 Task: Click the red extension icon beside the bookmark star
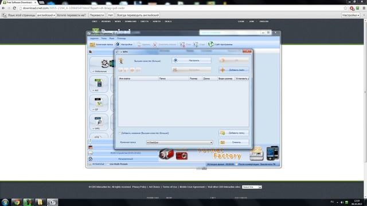click(352, 9)
